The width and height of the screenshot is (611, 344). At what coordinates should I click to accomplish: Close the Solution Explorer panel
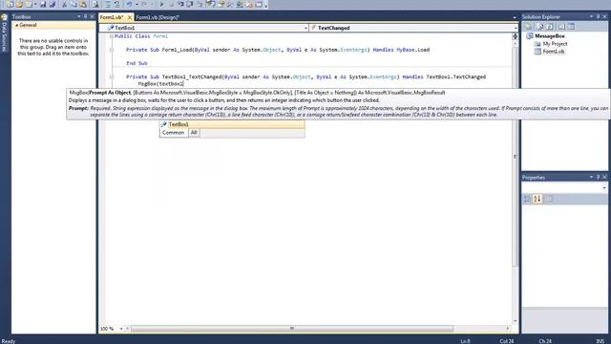click(604, 16)
